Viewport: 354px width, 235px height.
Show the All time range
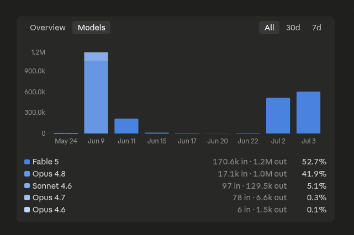(x=269, y=28)
